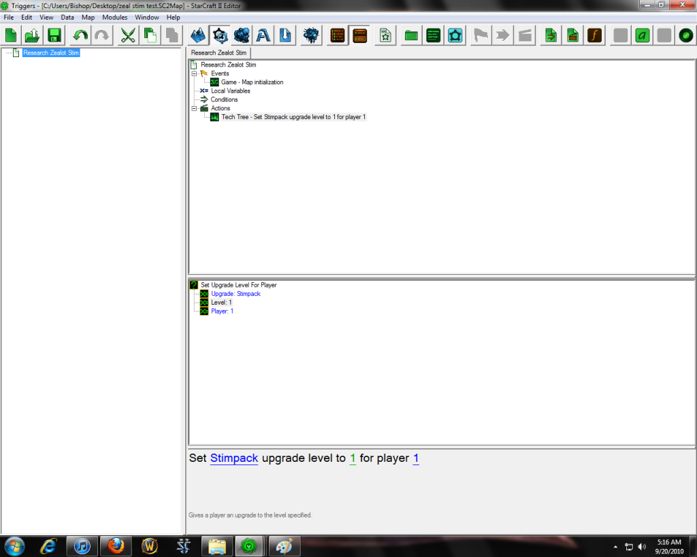Image resolution: width=697 pixels, height=557 pixels.
Task: Select the Events folder row
Action: tap(220, 73)
